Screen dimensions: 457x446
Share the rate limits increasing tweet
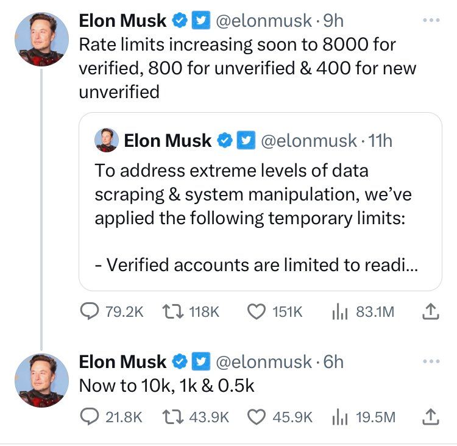click(x=430, y=311)
